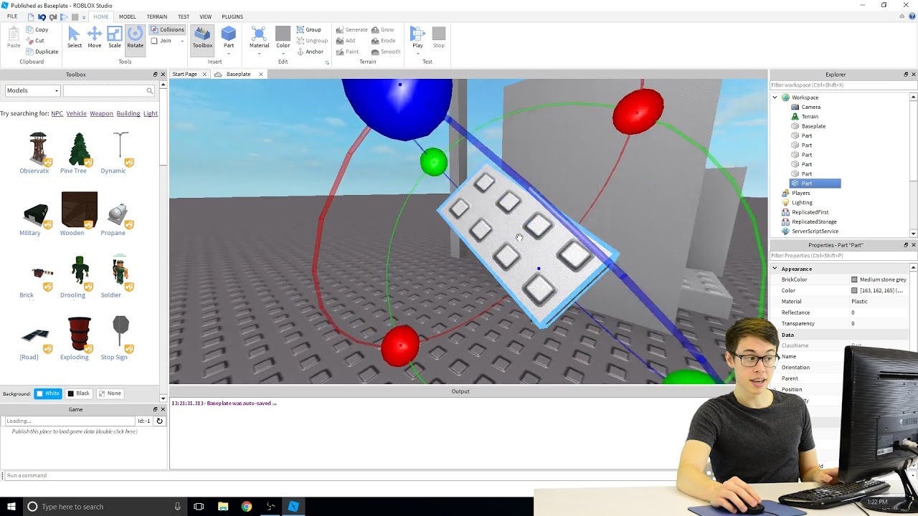Click the Light suggestion link
Image resolution: width=918 pixels, height=516 pixels.
tap(151, 113)
